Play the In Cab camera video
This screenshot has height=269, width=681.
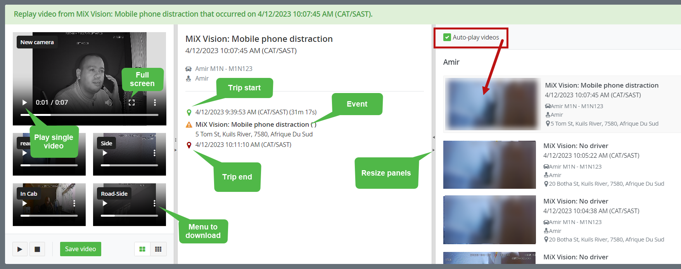point(24,203)
